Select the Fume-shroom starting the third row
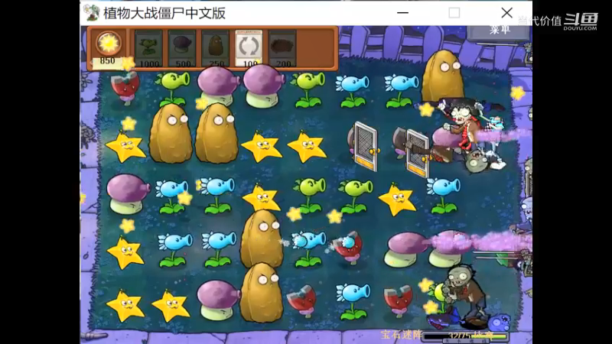This screenshot has height=344, width=612. (127, 194)
